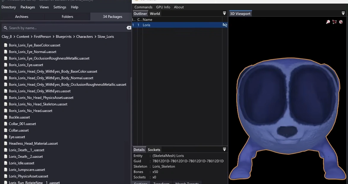Navigate to Blueprints in the breadcrumb path
The width and height of the screenshot is (348, 184).
(64, 37)
